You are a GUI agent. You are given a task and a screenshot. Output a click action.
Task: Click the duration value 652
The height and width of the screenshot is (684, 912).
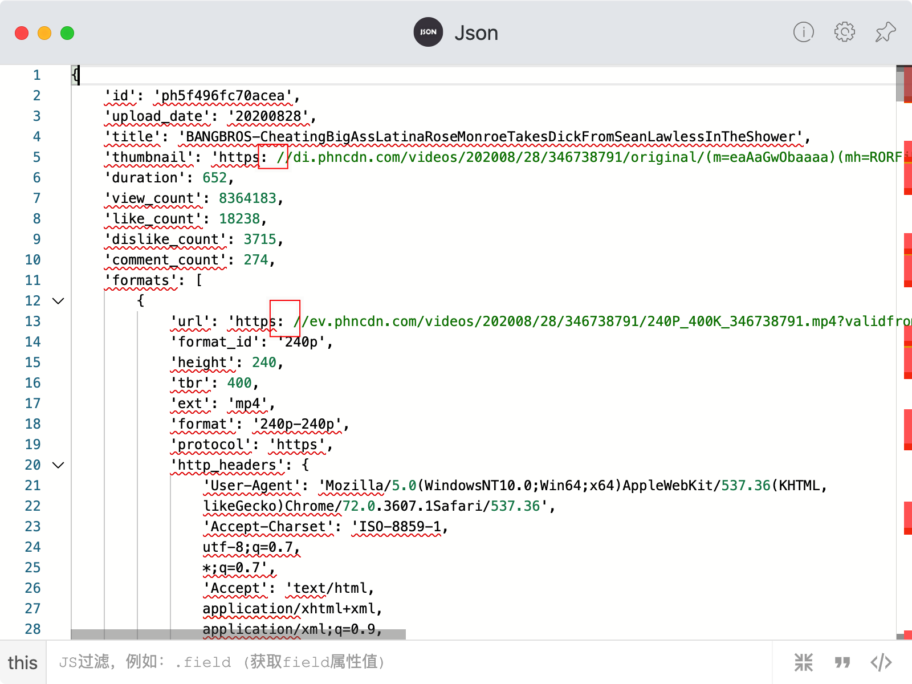(215, 178)
